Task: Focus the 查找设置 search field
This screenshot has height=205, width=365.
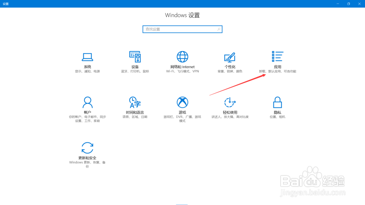Action: pyautogui.click(x=182, y=29)
